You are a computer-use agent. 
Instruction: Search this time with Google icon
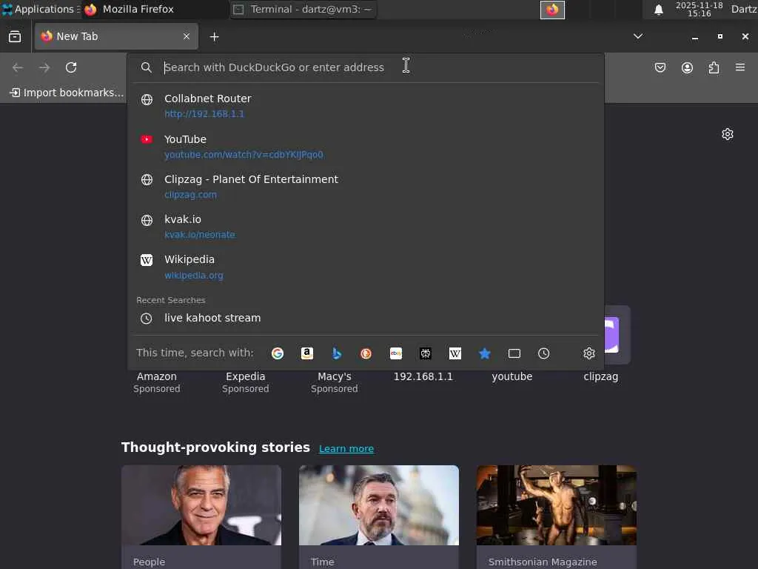coord(278,353)
